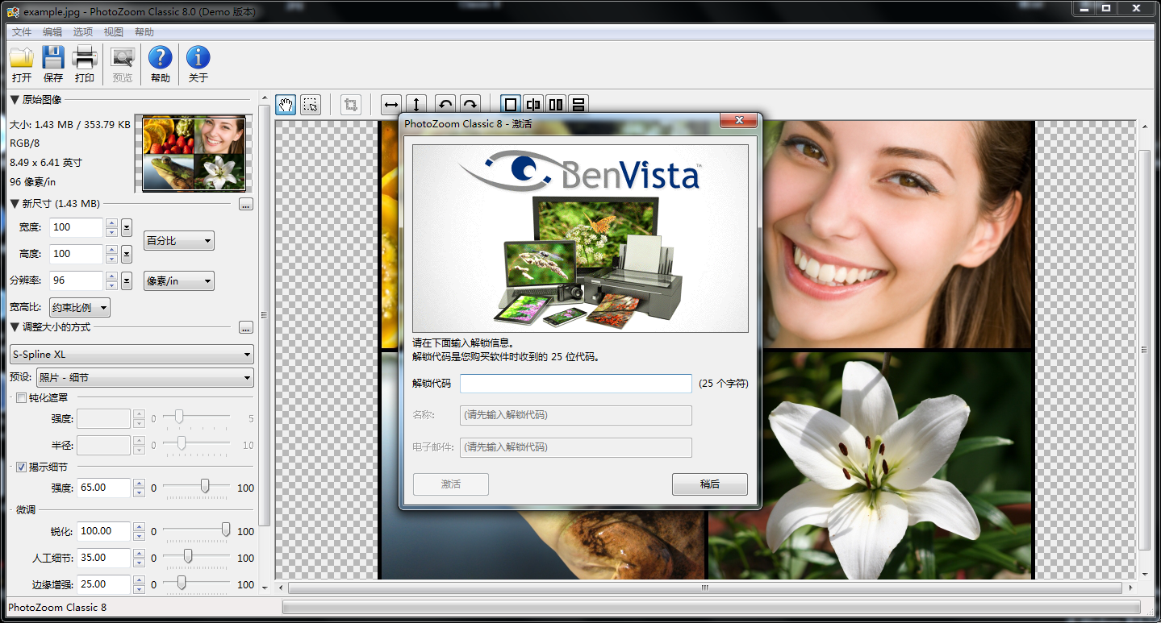Select the hand pan tool
The image size is (1161, 623).
click(x=286, y=105)
